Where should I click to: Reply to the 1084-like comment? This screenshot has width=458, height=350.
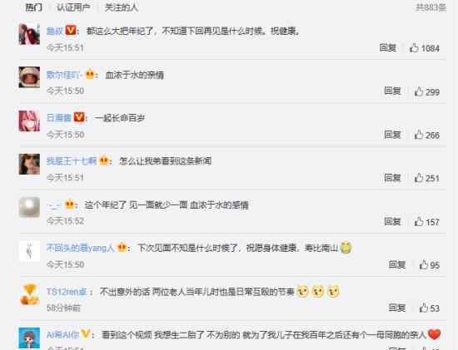tap(388, 47)
